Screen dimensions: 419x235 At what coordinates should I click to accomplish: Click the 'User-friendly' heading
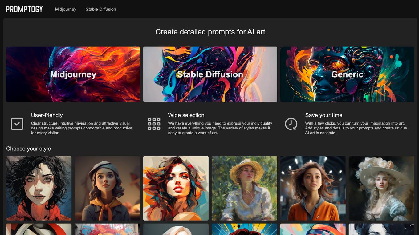(47, 115)
